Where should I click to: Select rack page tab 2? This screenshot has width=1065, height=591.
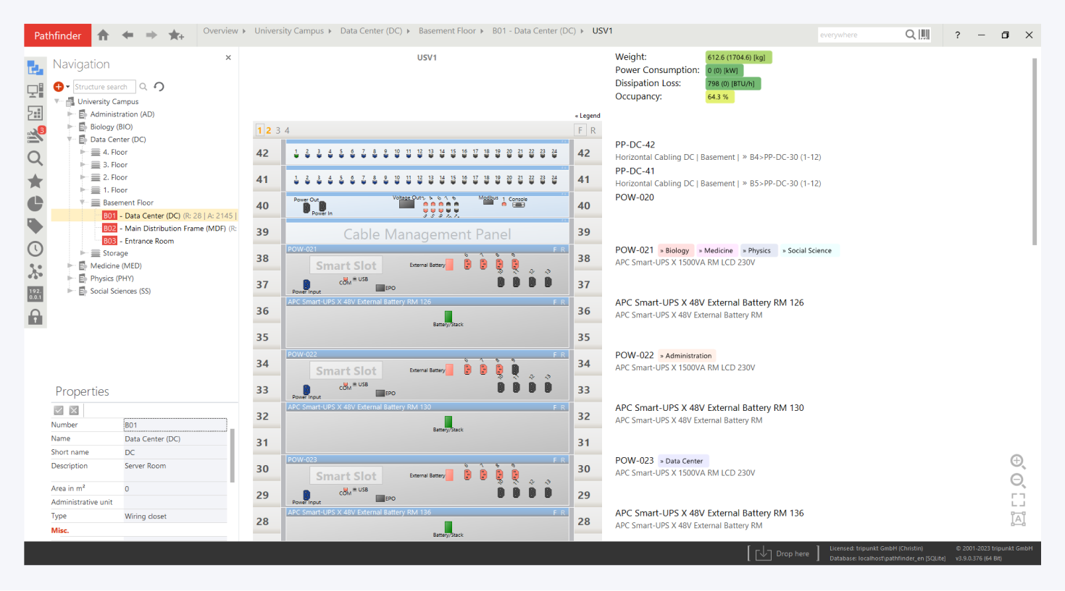click(269, 131)
